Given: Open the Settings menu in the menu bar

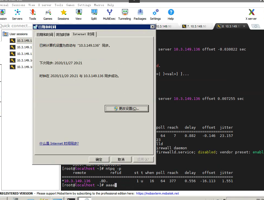Looking at the screenshot, I should coord(84,5).
